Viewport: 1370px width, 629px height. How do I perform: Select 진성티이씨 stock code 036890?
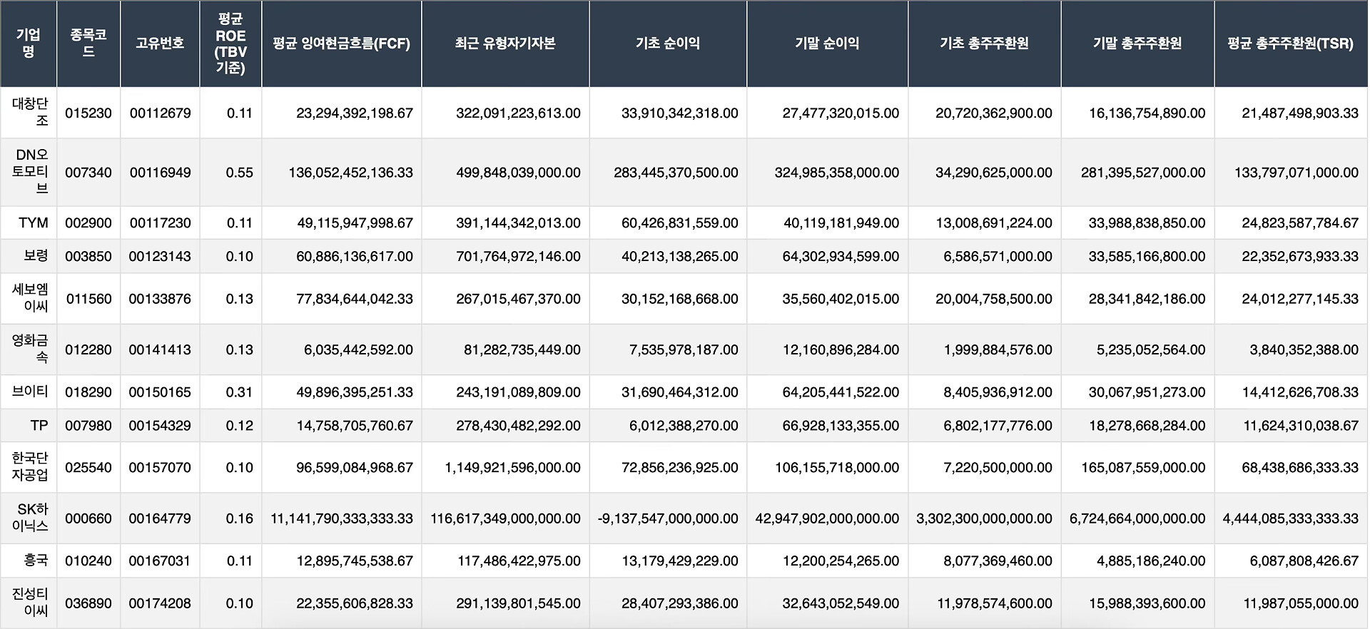(x=88, y=603)
